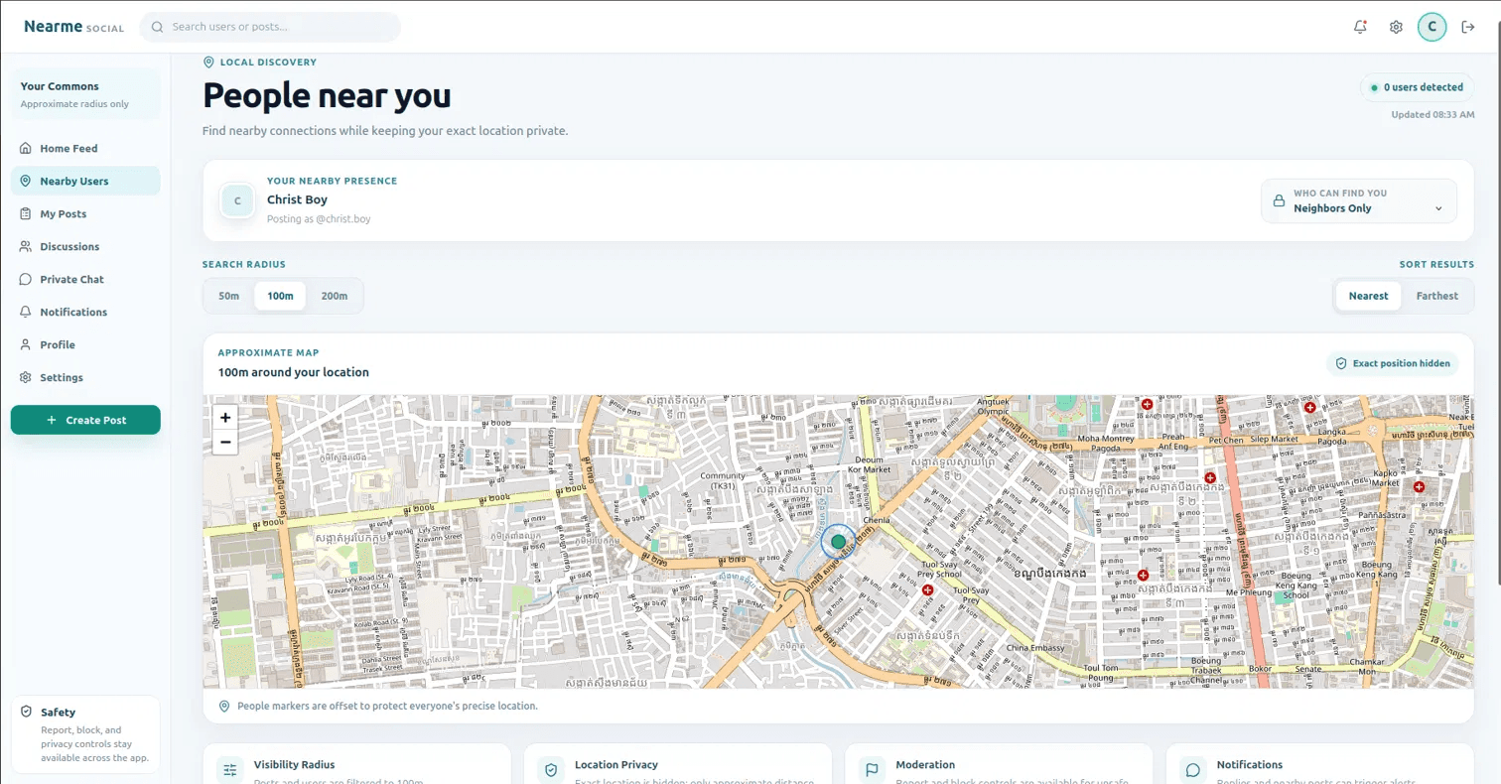Click the Your Commons card
The image size is (1501, 784).
point(85,94)
